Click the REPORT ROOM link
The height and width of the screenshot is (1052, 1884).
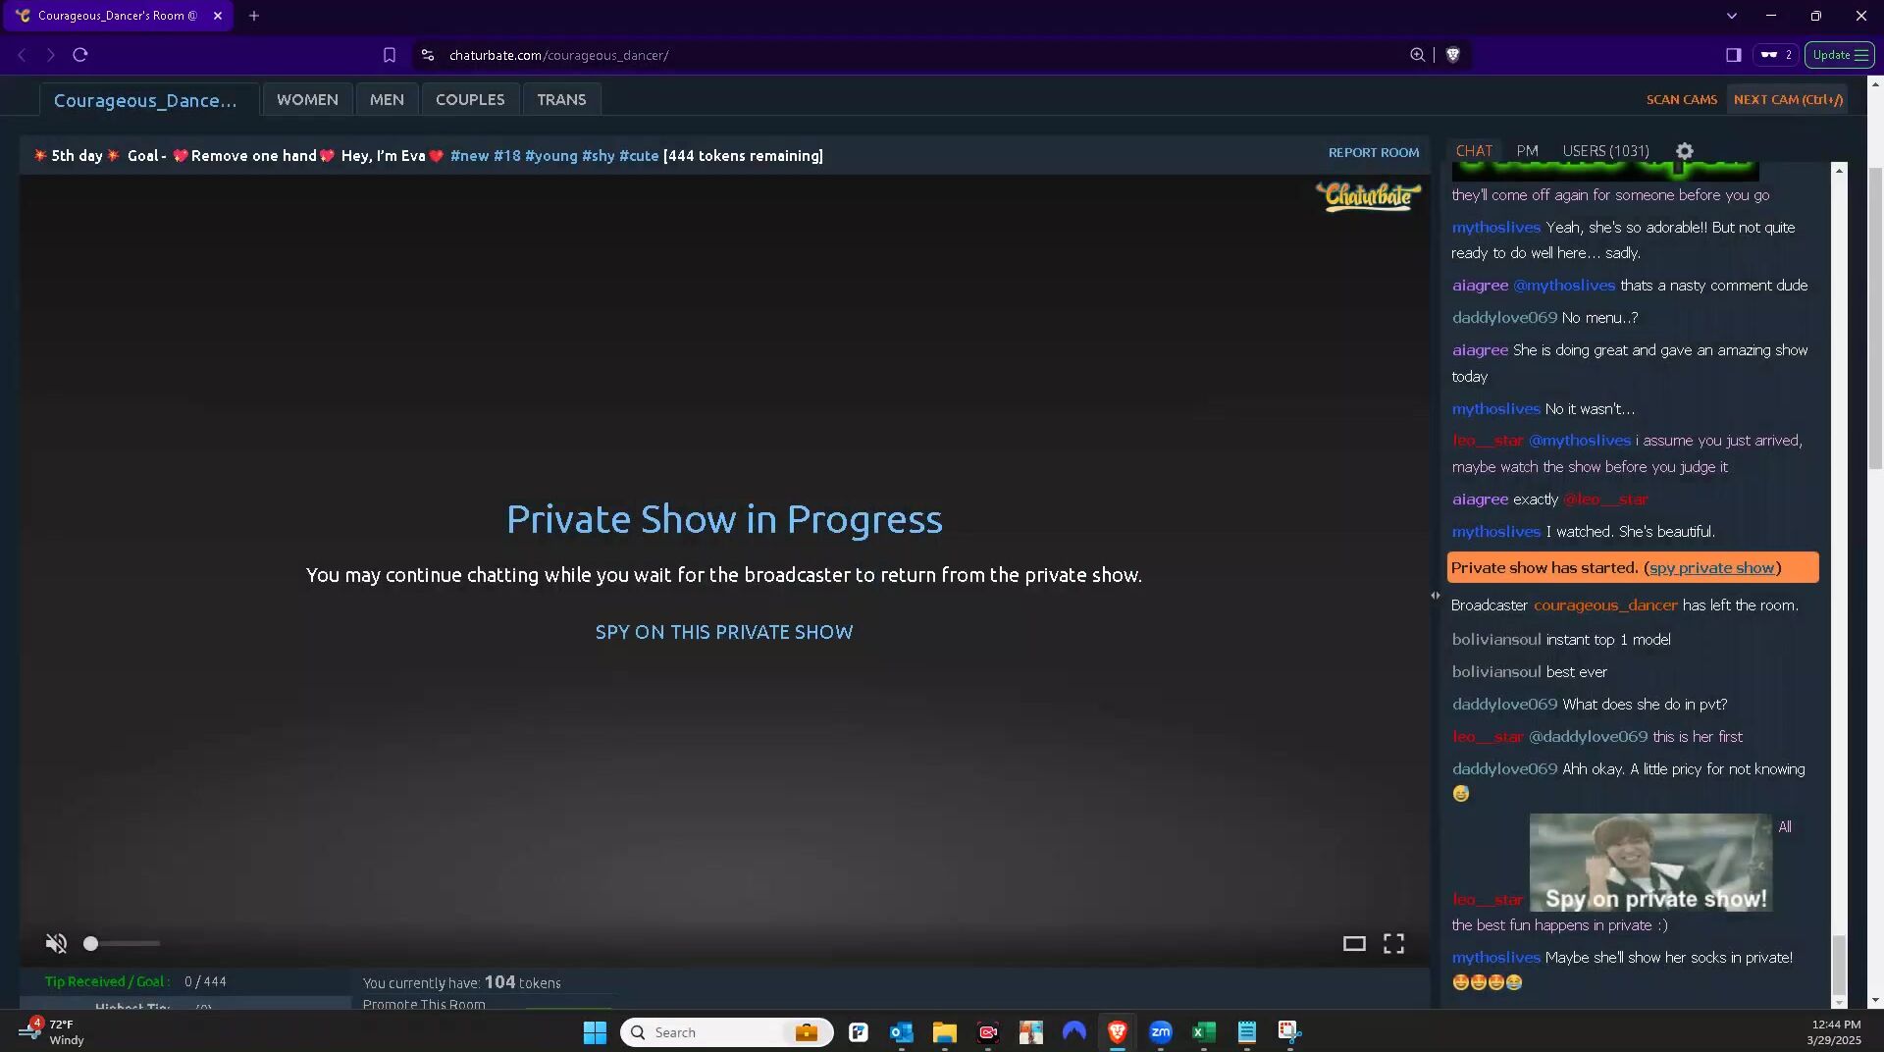[x=1373, y=153]
